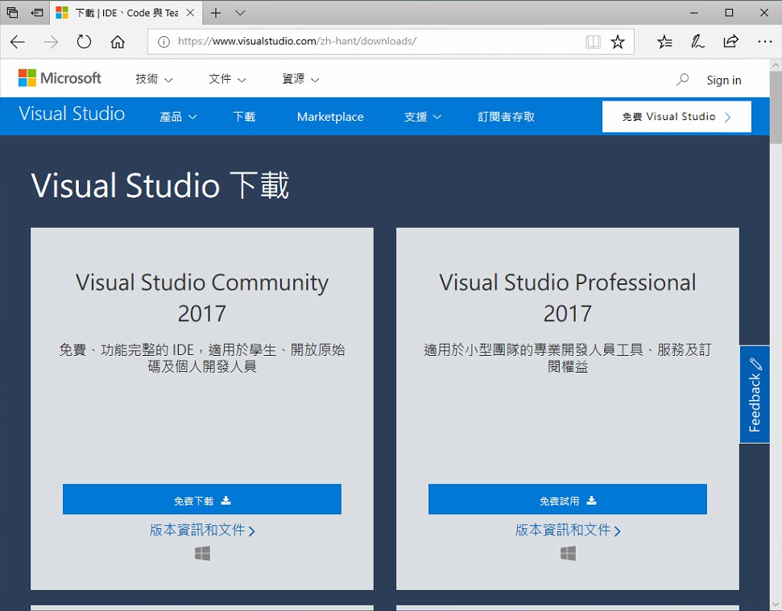Show tab previews dropdown chevron

pos(240,13)
